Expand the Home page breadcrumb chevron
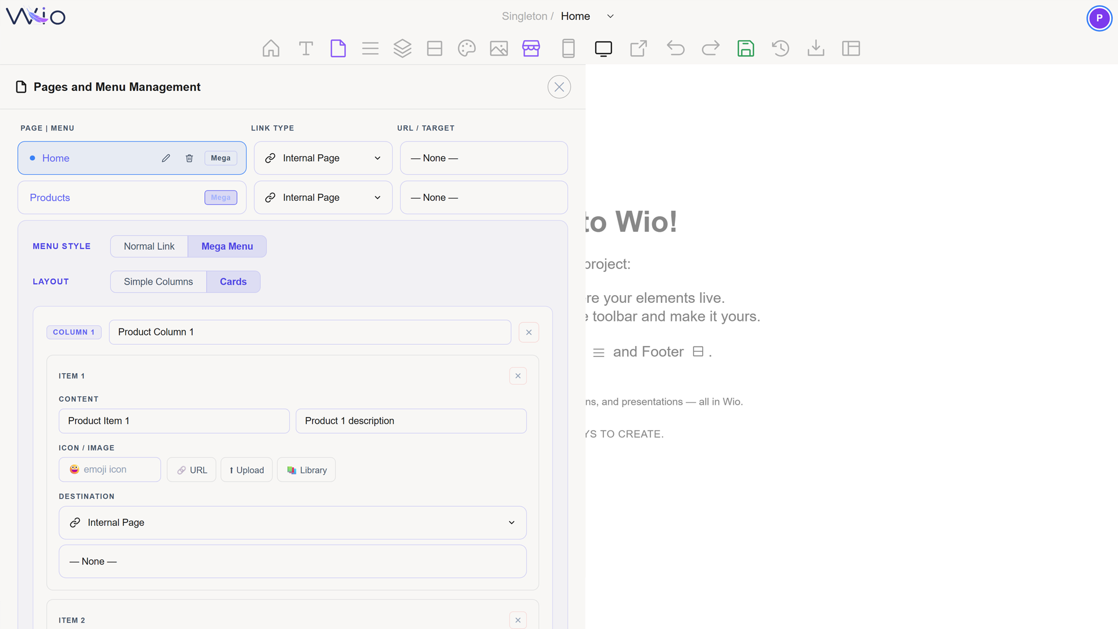1118x629 pixels. (610, 16)
